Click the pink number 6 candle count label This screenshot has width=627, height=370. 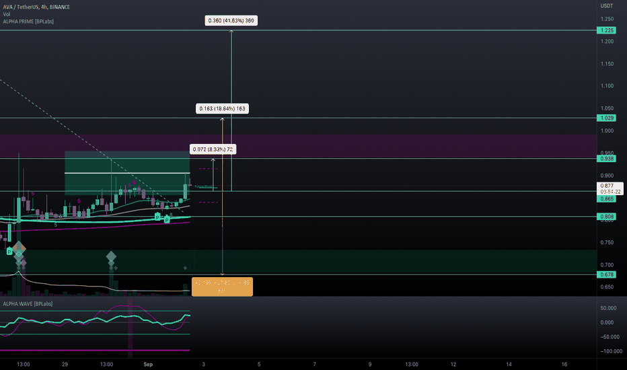click(134, 182)
